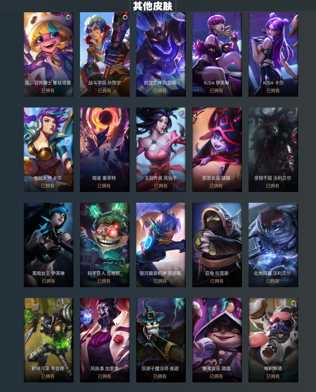Open the K/DA 伊芙琳 skin card
The height and width of the screenshot is (392, 316).
coord(217,54)
